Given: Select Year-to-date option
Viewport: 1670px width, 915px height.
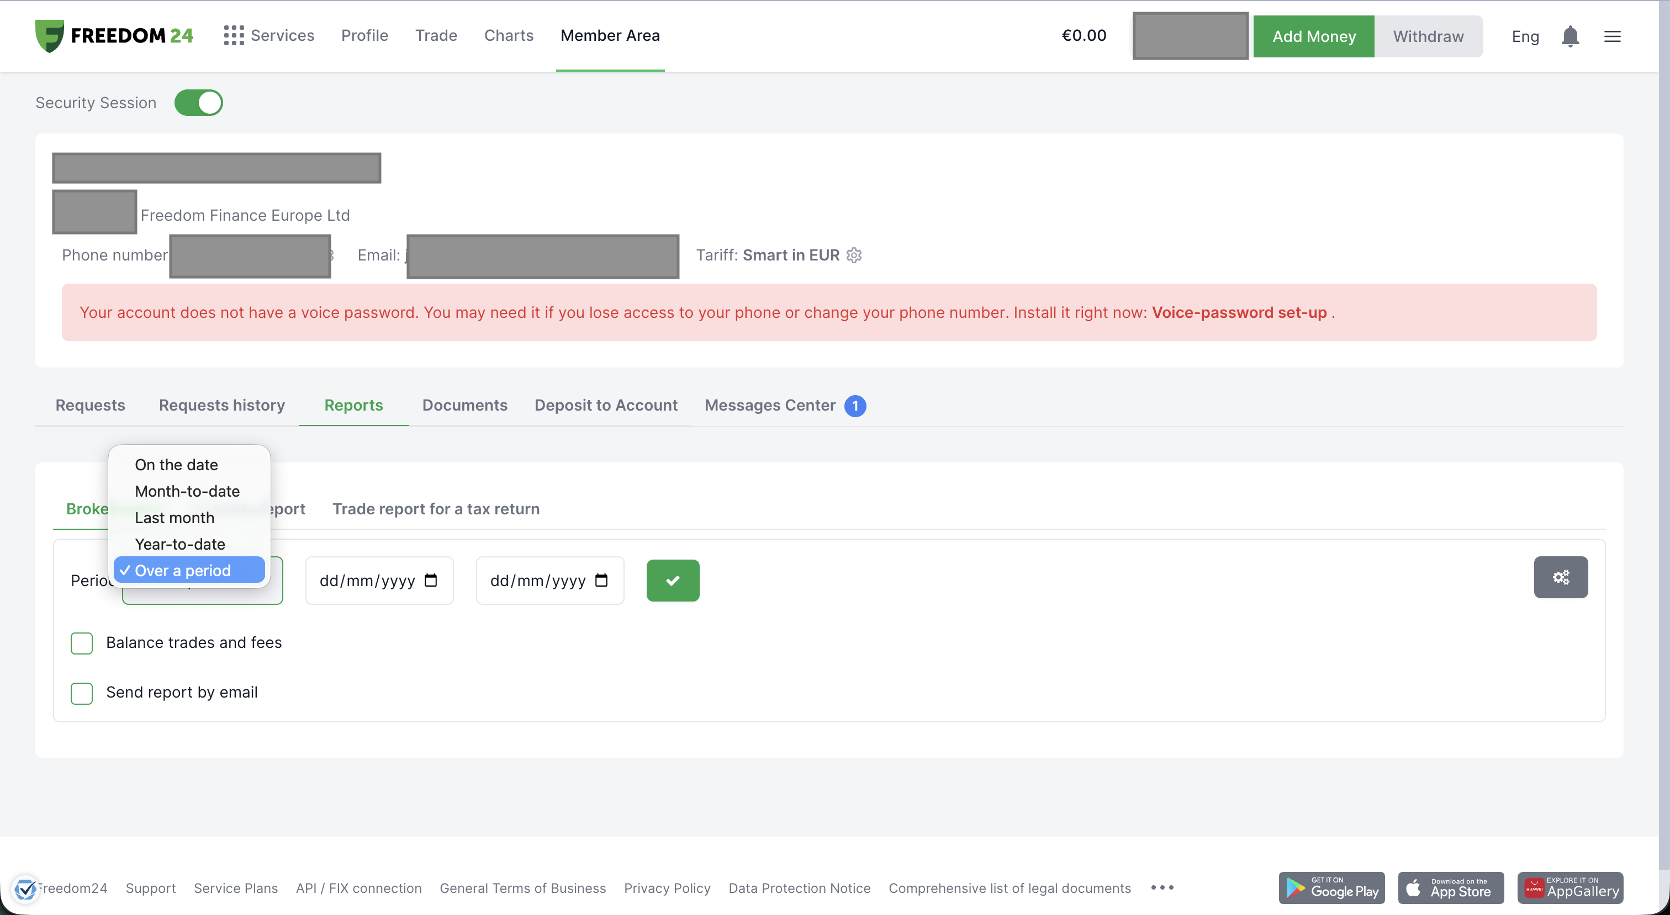Looking at the screenshot, I should 179,544.
